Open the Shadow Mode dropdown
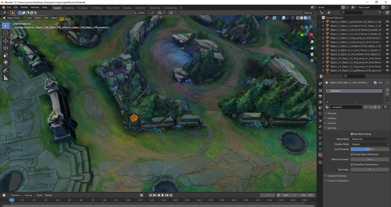Screen dimensions: 391x207 point(370,144)
